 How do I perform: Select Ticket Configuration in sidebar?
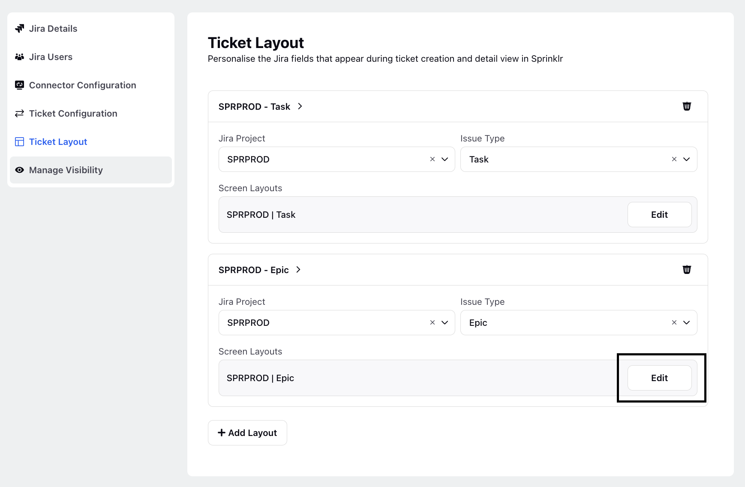click(x=91, y=114)
